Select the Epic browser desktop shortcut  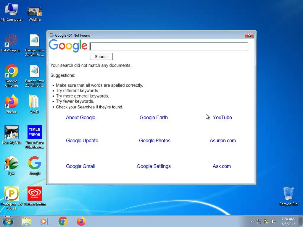point(12,166)
